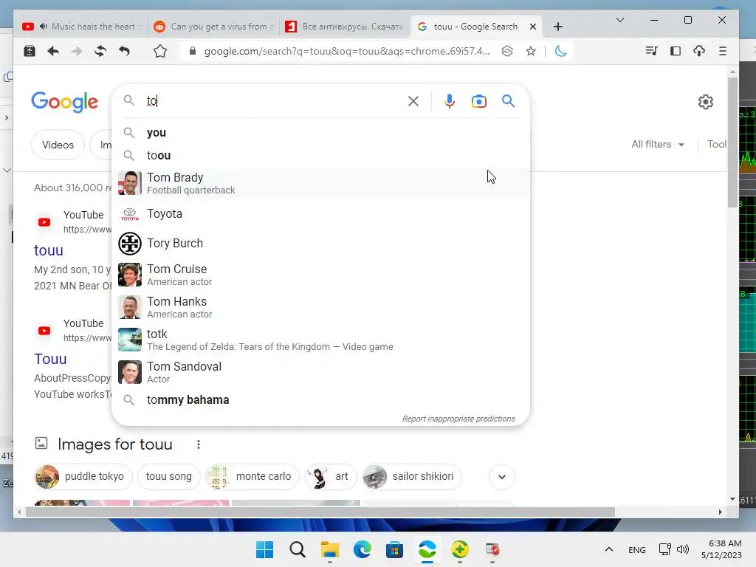Toggle the night mode moon icon
Screen dimensions: 756x567
(x=560, y=51)
